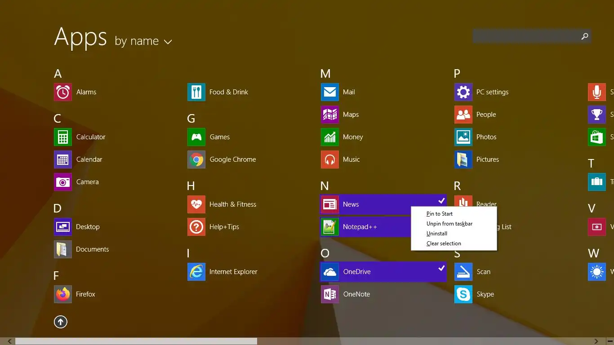Launch Calculator from its green icon
Image resolution: width=614 pixels, height=345 pixels.
[x=63, y=137]
